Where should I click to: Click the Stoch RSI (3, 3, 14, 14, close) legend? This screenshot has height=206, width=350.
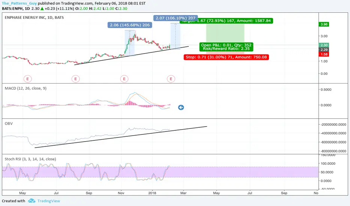tap(30, 159)
